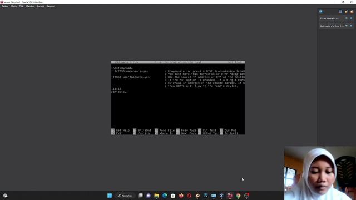Launch Microsoft Edge from the taskbar

coord(165,196)
